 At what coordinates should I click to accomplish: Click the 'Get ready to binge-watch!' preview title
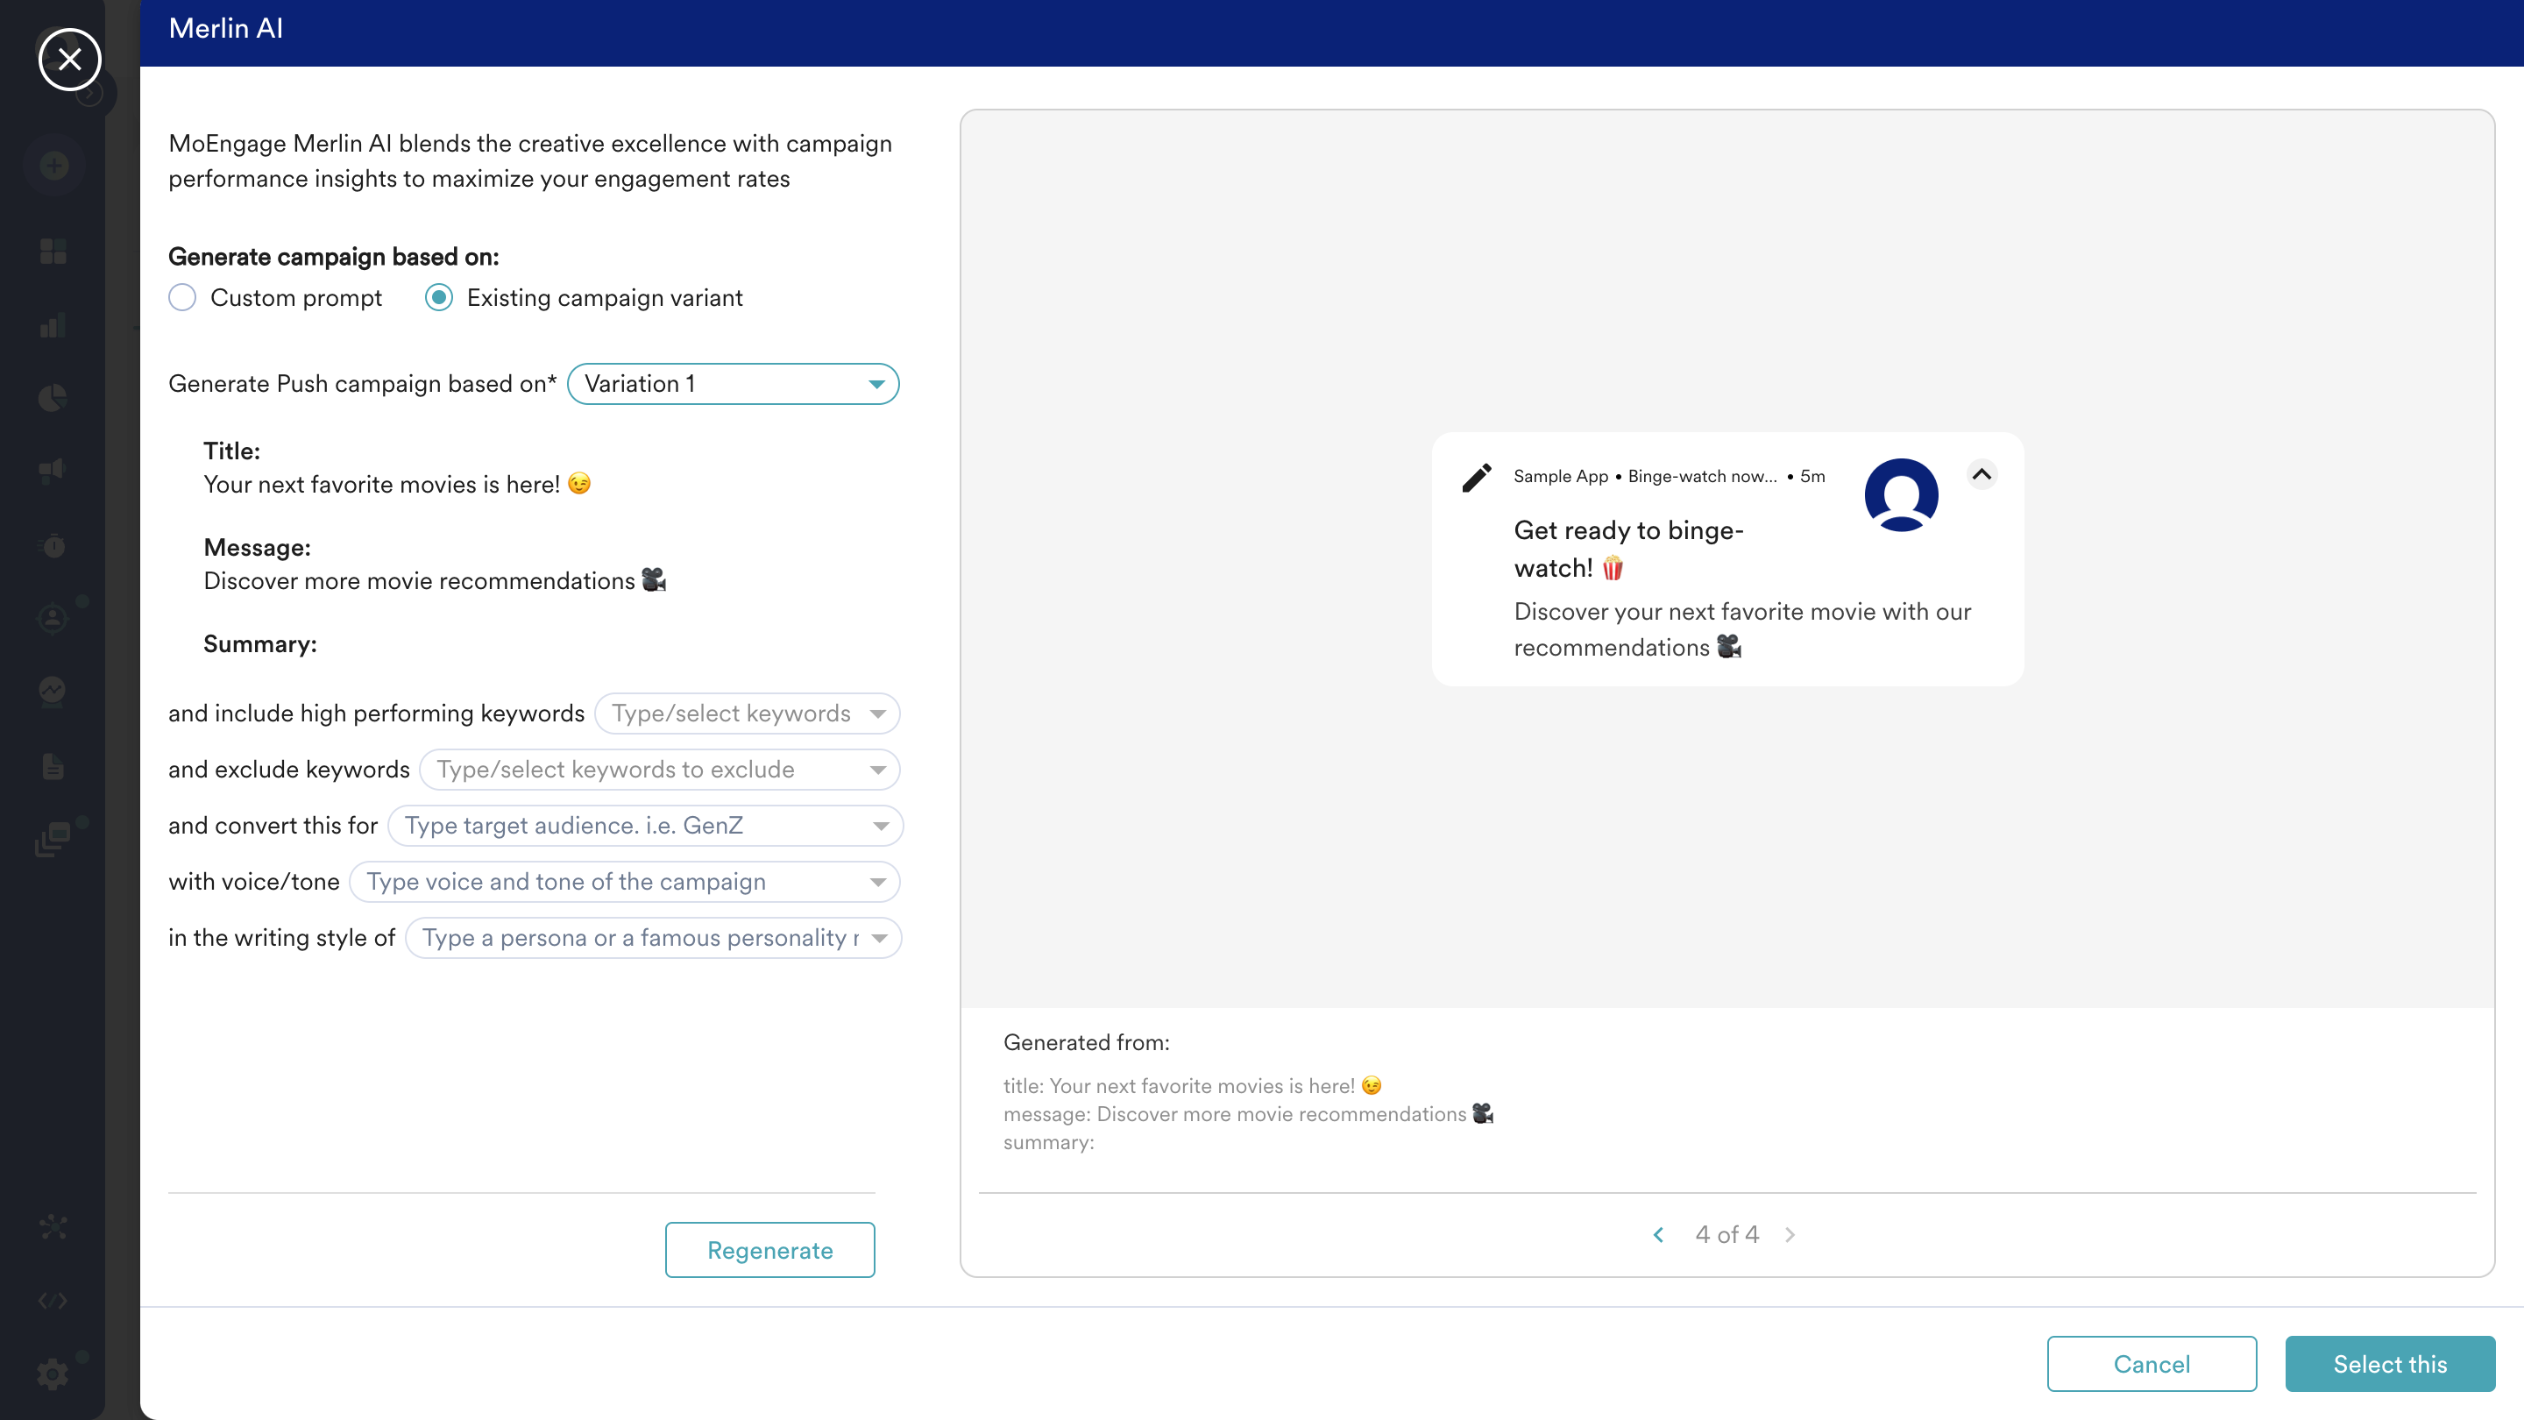tap(1628, 549)
